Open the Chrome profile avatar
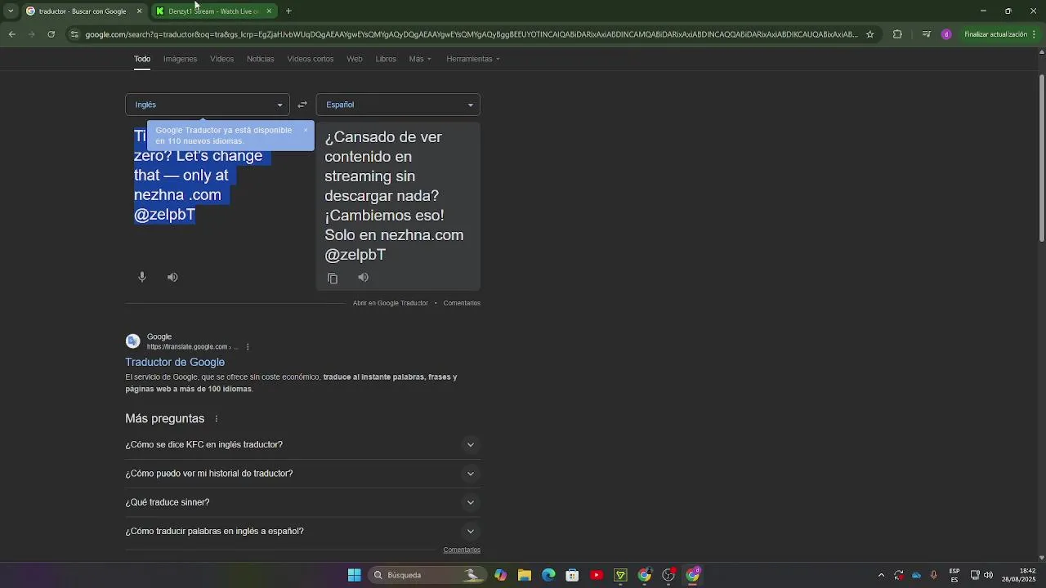 [946, 34]
